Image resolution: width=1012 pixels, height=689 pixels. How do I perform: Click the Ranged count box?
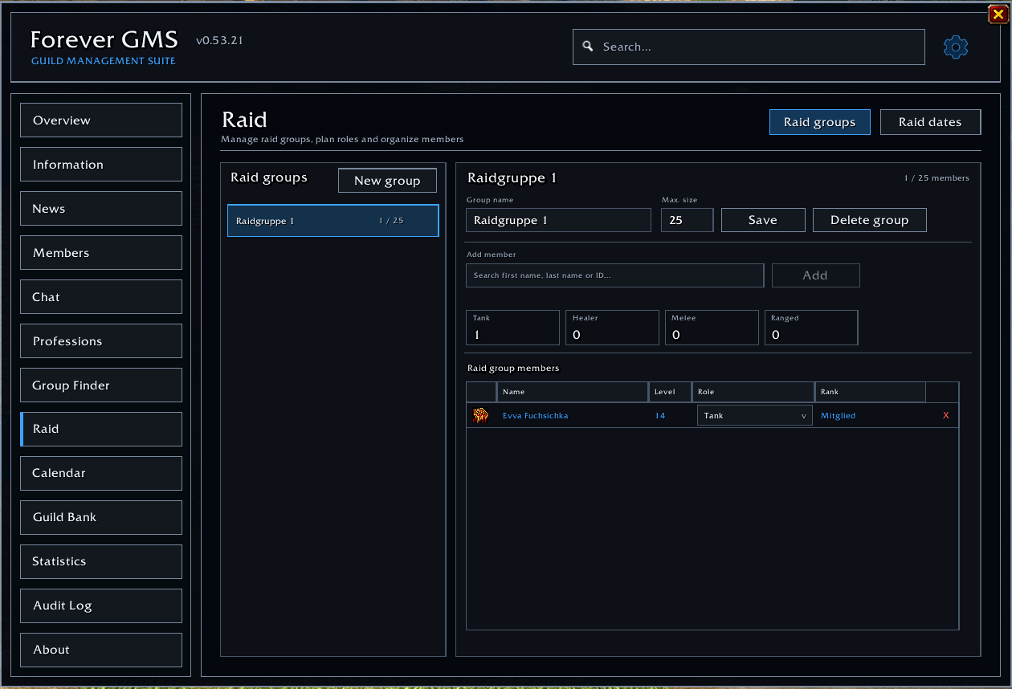coord(811,328)
